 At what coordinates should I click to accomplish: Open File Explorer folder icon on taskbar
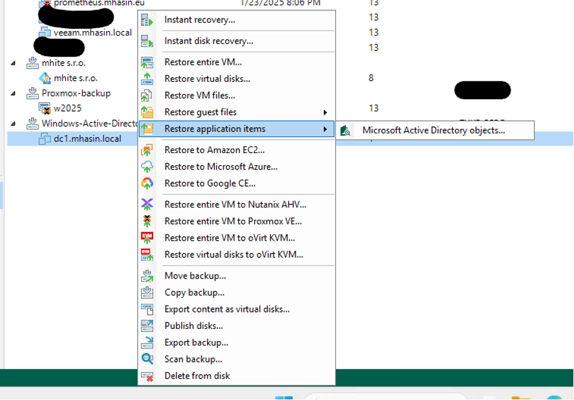(521, 398)
